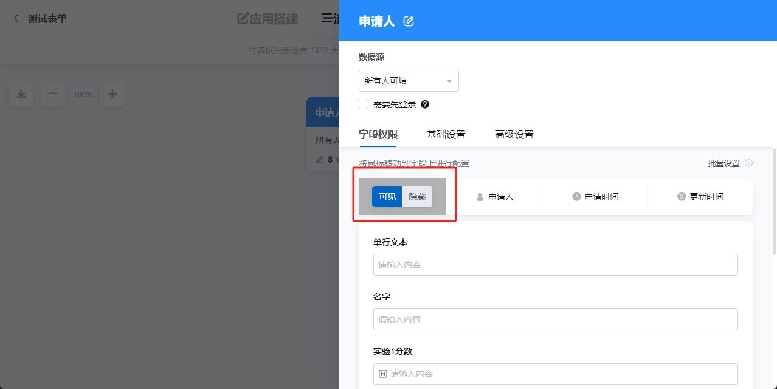The height and width of the screenshot is (389, 777).
Task: Click the download/export icon on canvas toolbar
Action: [21, 94]
